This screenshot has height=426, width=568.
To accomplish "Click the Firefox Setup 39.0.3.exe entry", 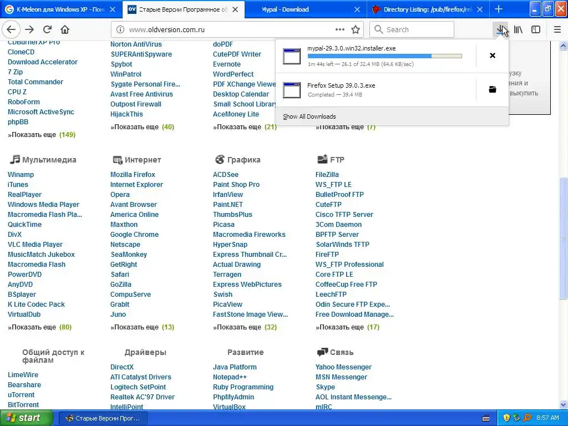I will pos(376,90).
